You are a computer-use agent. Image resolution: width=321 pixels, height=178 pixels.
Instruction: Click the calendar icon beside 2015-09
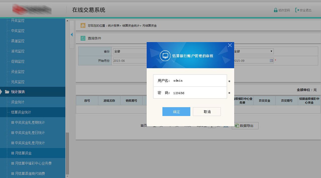coord(271,60)
